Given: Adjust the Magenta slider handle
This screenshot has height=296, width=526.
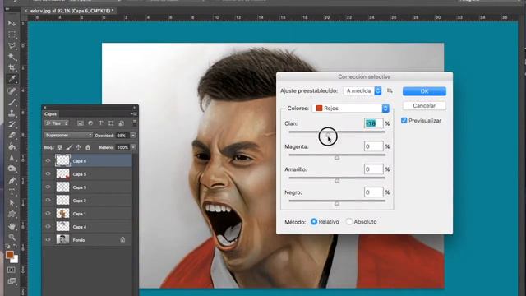Looking at the screenshot, I should click(x=337, y=157).
